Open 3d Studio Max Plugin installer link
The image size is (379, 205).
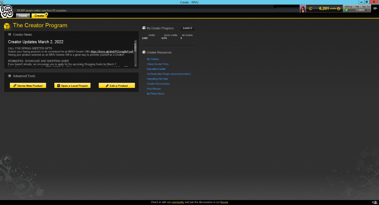click(169, 74)
